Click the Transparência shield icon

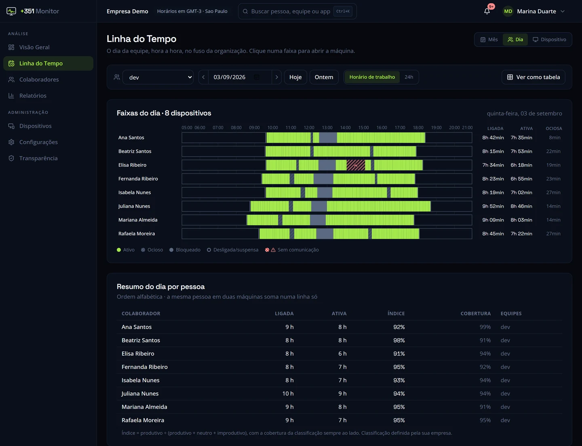pos(11,158)
